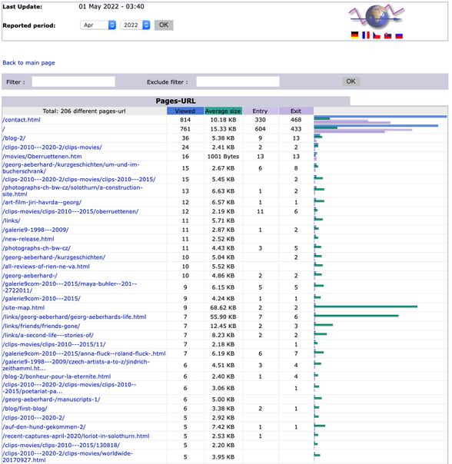Open /auf-den-hund-gekommen-2/ link
The width and height of the screenshot is (452, 464).
coord(44,427)
